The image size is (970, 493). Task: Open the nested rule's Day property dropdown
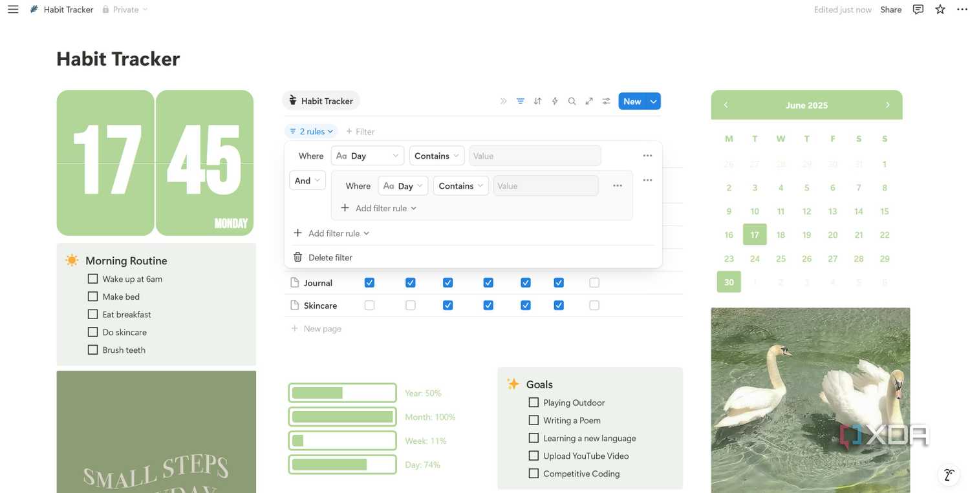tap(403, 186)
